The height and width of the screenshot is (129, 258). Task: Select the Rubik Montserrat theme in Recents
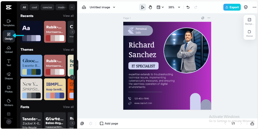coord(55,32)
